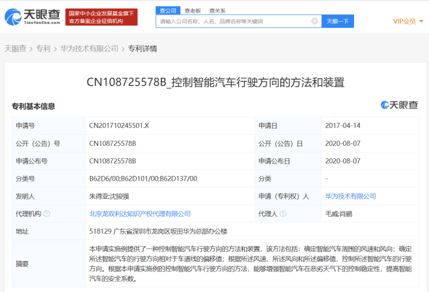429x292 pixels.
Task: Click the 天眼一下 search button
Action: click(337, 21)
